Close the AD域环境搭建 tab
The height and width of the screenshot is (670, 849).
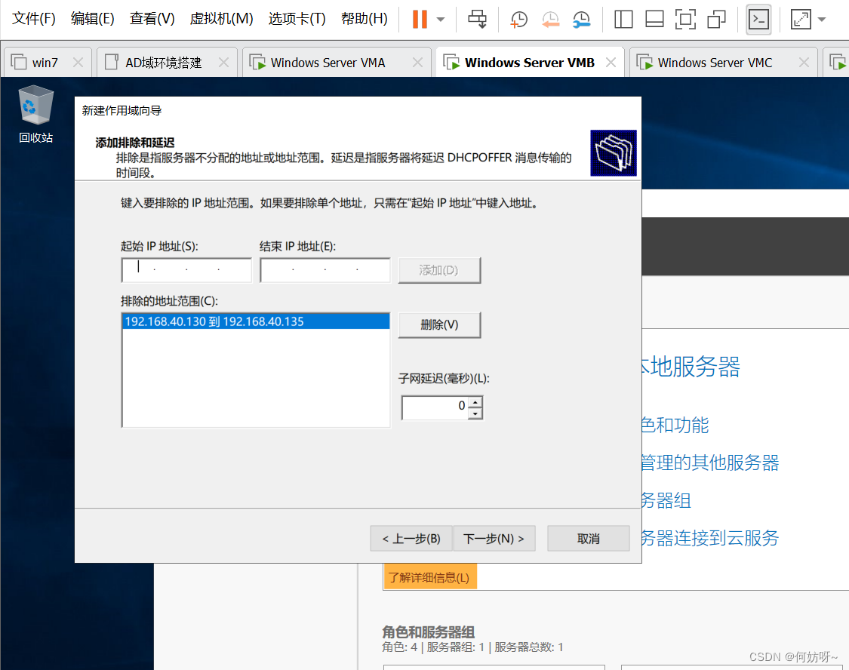223,63
